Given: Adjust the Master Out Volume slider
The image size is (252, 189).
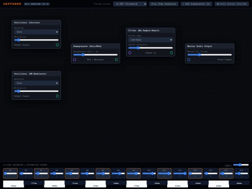Looking at the screenshot, I should [x=210, y=55].
